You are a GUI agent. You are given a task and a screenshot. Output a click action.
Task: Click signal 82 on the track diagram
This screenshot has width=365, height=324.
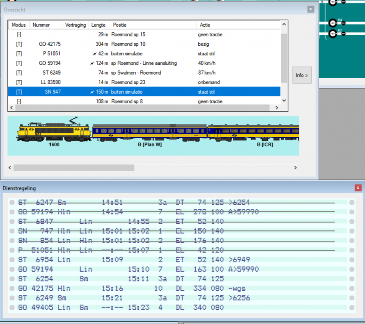coord(333,34)
